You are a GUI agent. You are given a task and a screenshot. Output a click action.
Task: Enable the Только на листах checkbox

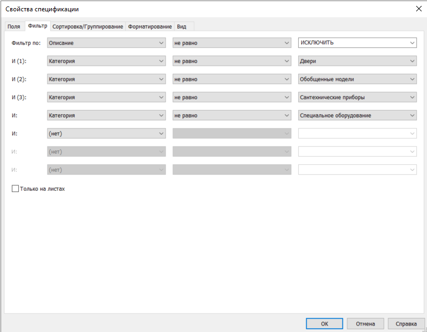coord(15,189)
